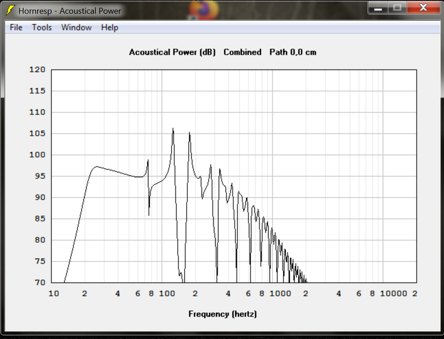Screen dimensions: 444x339
Task: Click the 95 dB y-axis value
Action: click(40, 176)
